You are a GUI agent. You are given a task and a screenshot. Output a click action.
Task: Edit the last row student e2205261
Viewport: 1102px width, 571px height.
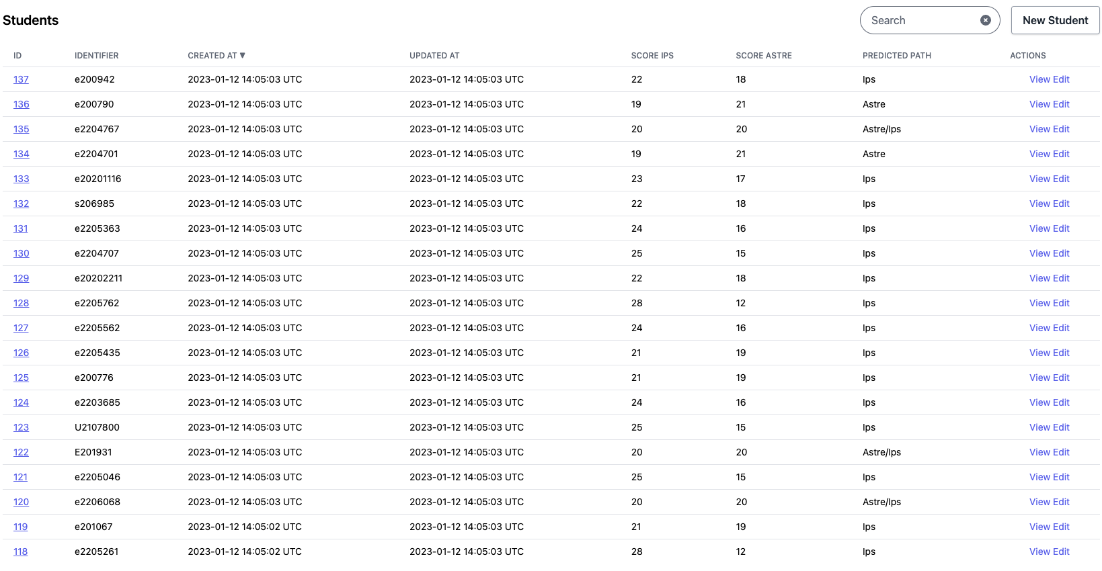tap(1060, 552)
